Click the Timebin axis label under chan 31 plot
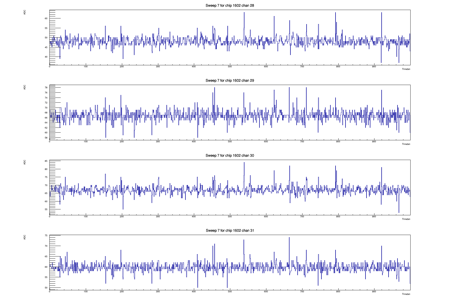 [406, 294]
